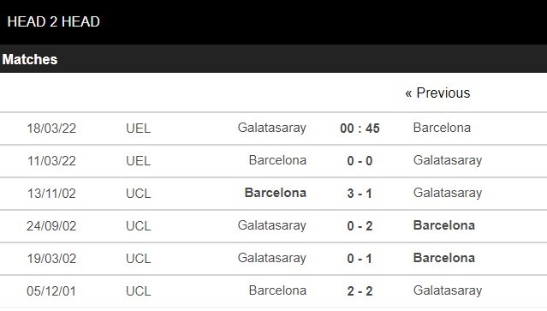Viewport: 547px width, 311px height.
Task: Open the 0 - 0 score on 11/03/22
Action: [x=360, y=160]
